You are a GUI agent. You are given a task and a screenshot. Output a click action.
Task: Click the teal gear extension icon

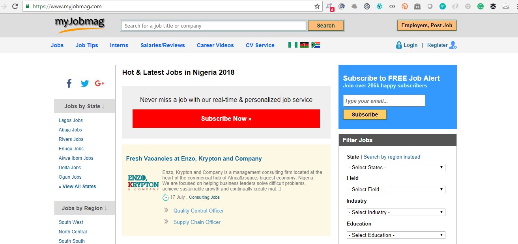(x=380, y=6)
